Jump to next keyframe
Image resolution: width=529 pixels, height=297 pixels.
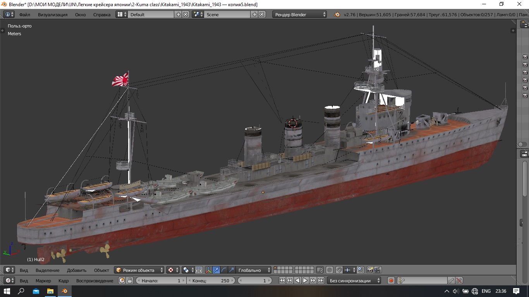click(x=313, y=280)
